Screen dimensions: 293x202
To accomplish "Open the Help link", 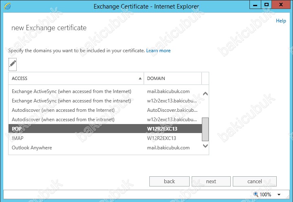I will (281, 21).
